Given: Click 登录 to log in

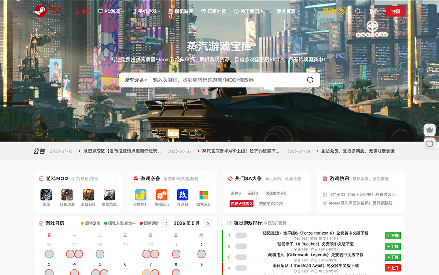Looking at the screenshot, I should (373, 11).
